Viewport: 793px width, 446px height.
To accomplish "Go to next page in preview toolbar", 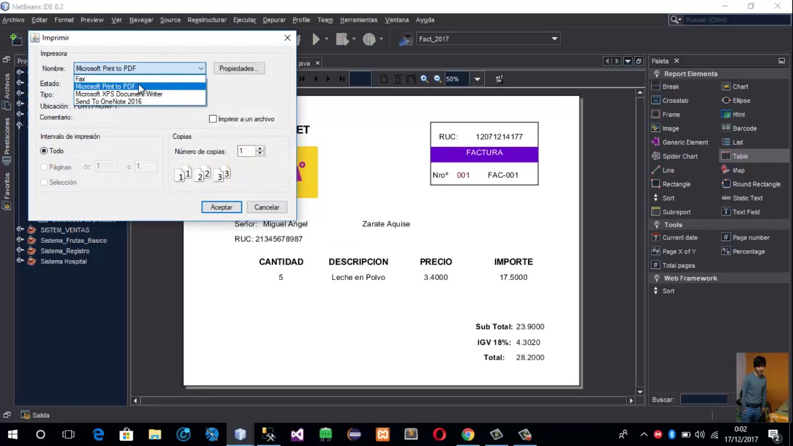I will pos(328,79).
